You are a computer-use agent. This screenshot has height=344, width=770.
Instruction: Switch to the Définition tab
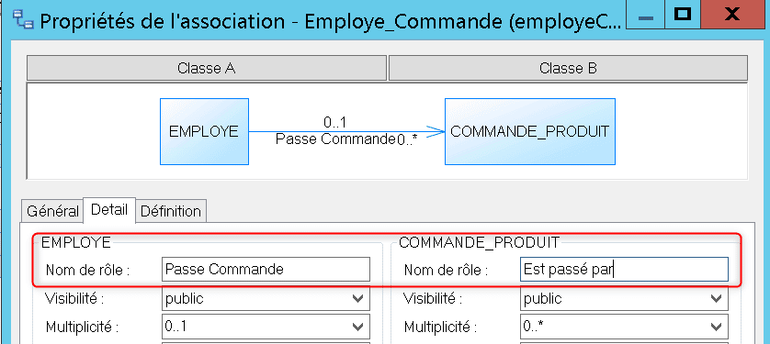(x=170, y=211)
